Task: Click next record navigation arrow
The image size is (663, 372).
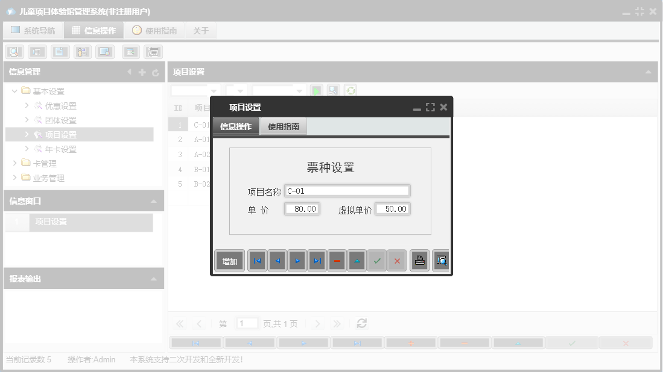Action: pos(297,260)
